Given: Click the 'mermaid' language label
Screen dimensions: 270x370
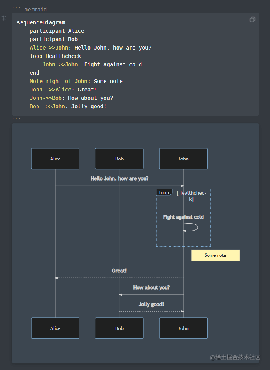Looking at the screenshot, I should coord(35,10).
